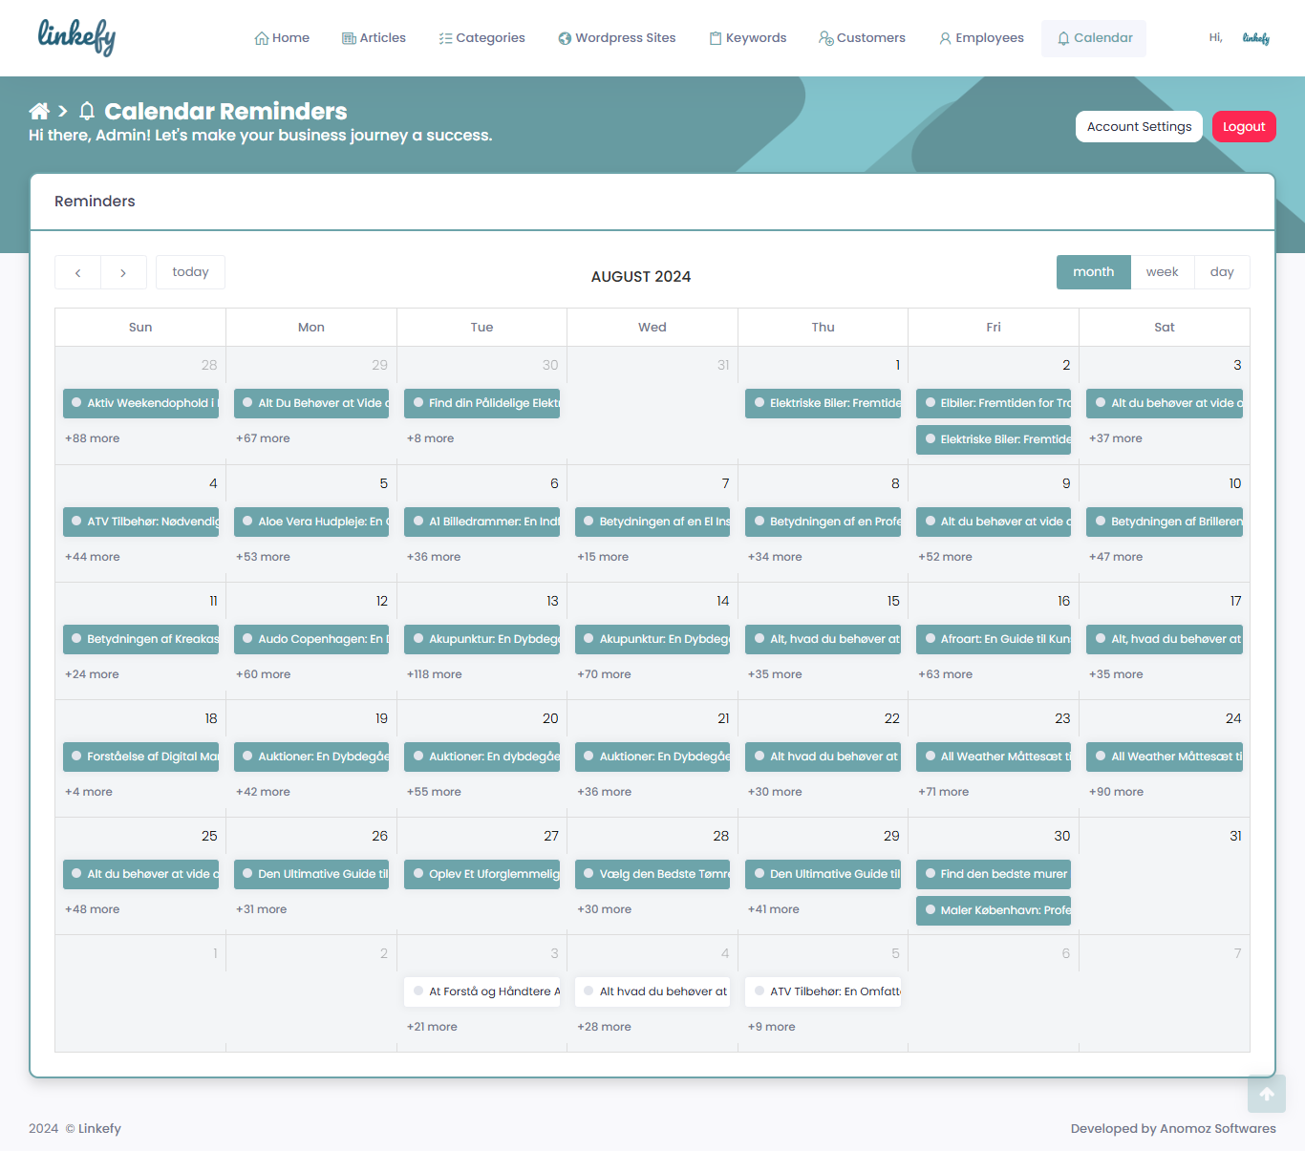Image resolution: width=1305 pixels, height=1151 pixels.
Task: Navigate to Keywords page
Action: [x=747, y=38]
